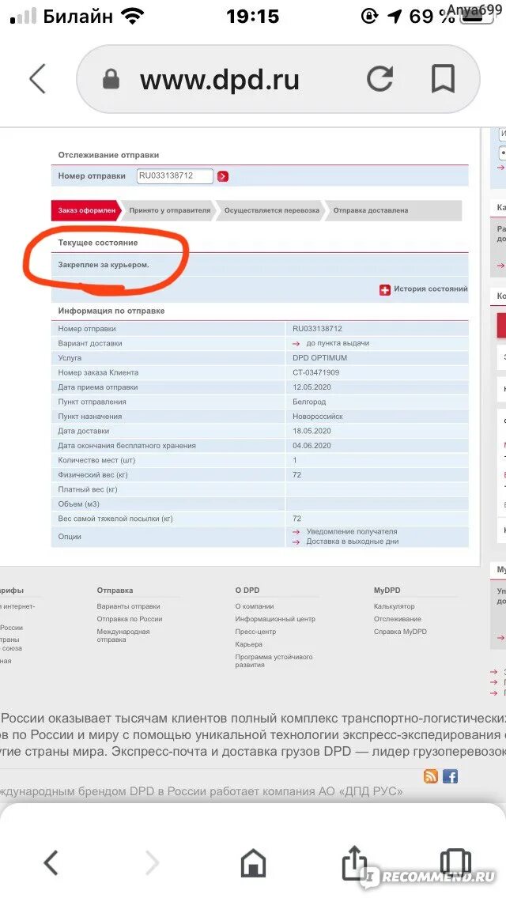Open Пресс-центр footer link

tap(255, 631)
